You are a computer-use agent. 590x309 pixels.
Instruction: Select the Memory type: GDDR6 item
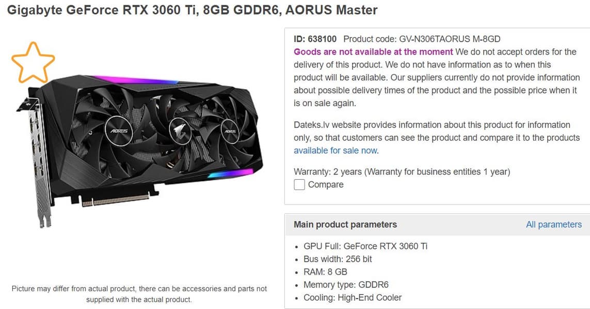coord(346,285)
